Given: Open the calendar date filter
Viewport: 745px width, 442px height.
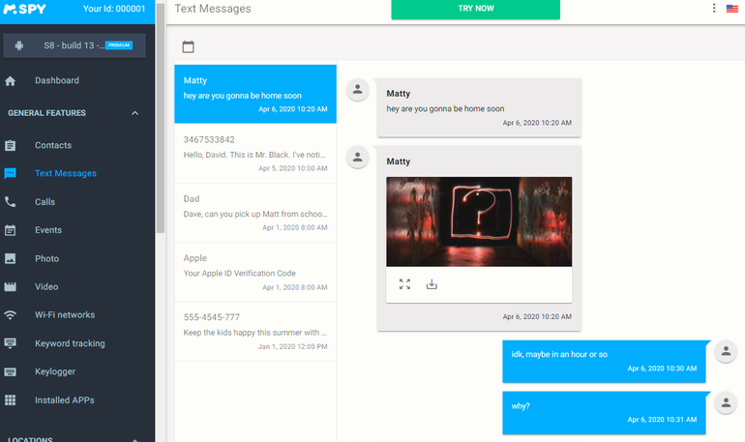Looking at the screenshot, I should point(188,46).
